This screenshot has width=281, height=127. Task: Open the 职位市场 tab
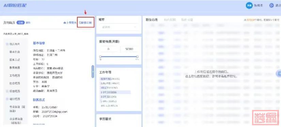click(152, 20)
